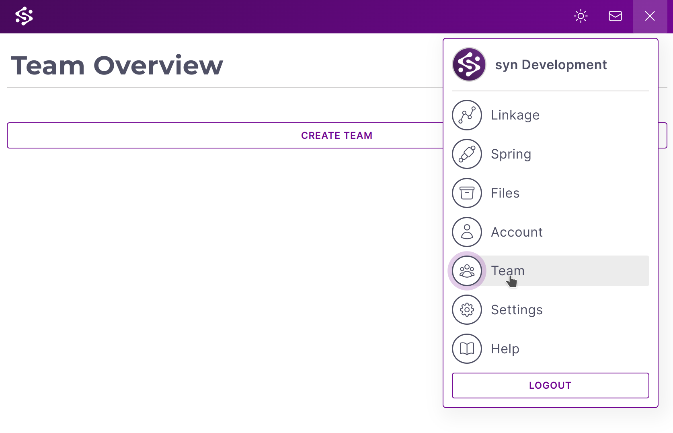The image size is (673, 433).
Task: Click the Files archive box icon
Action: [x=467, y=193]
